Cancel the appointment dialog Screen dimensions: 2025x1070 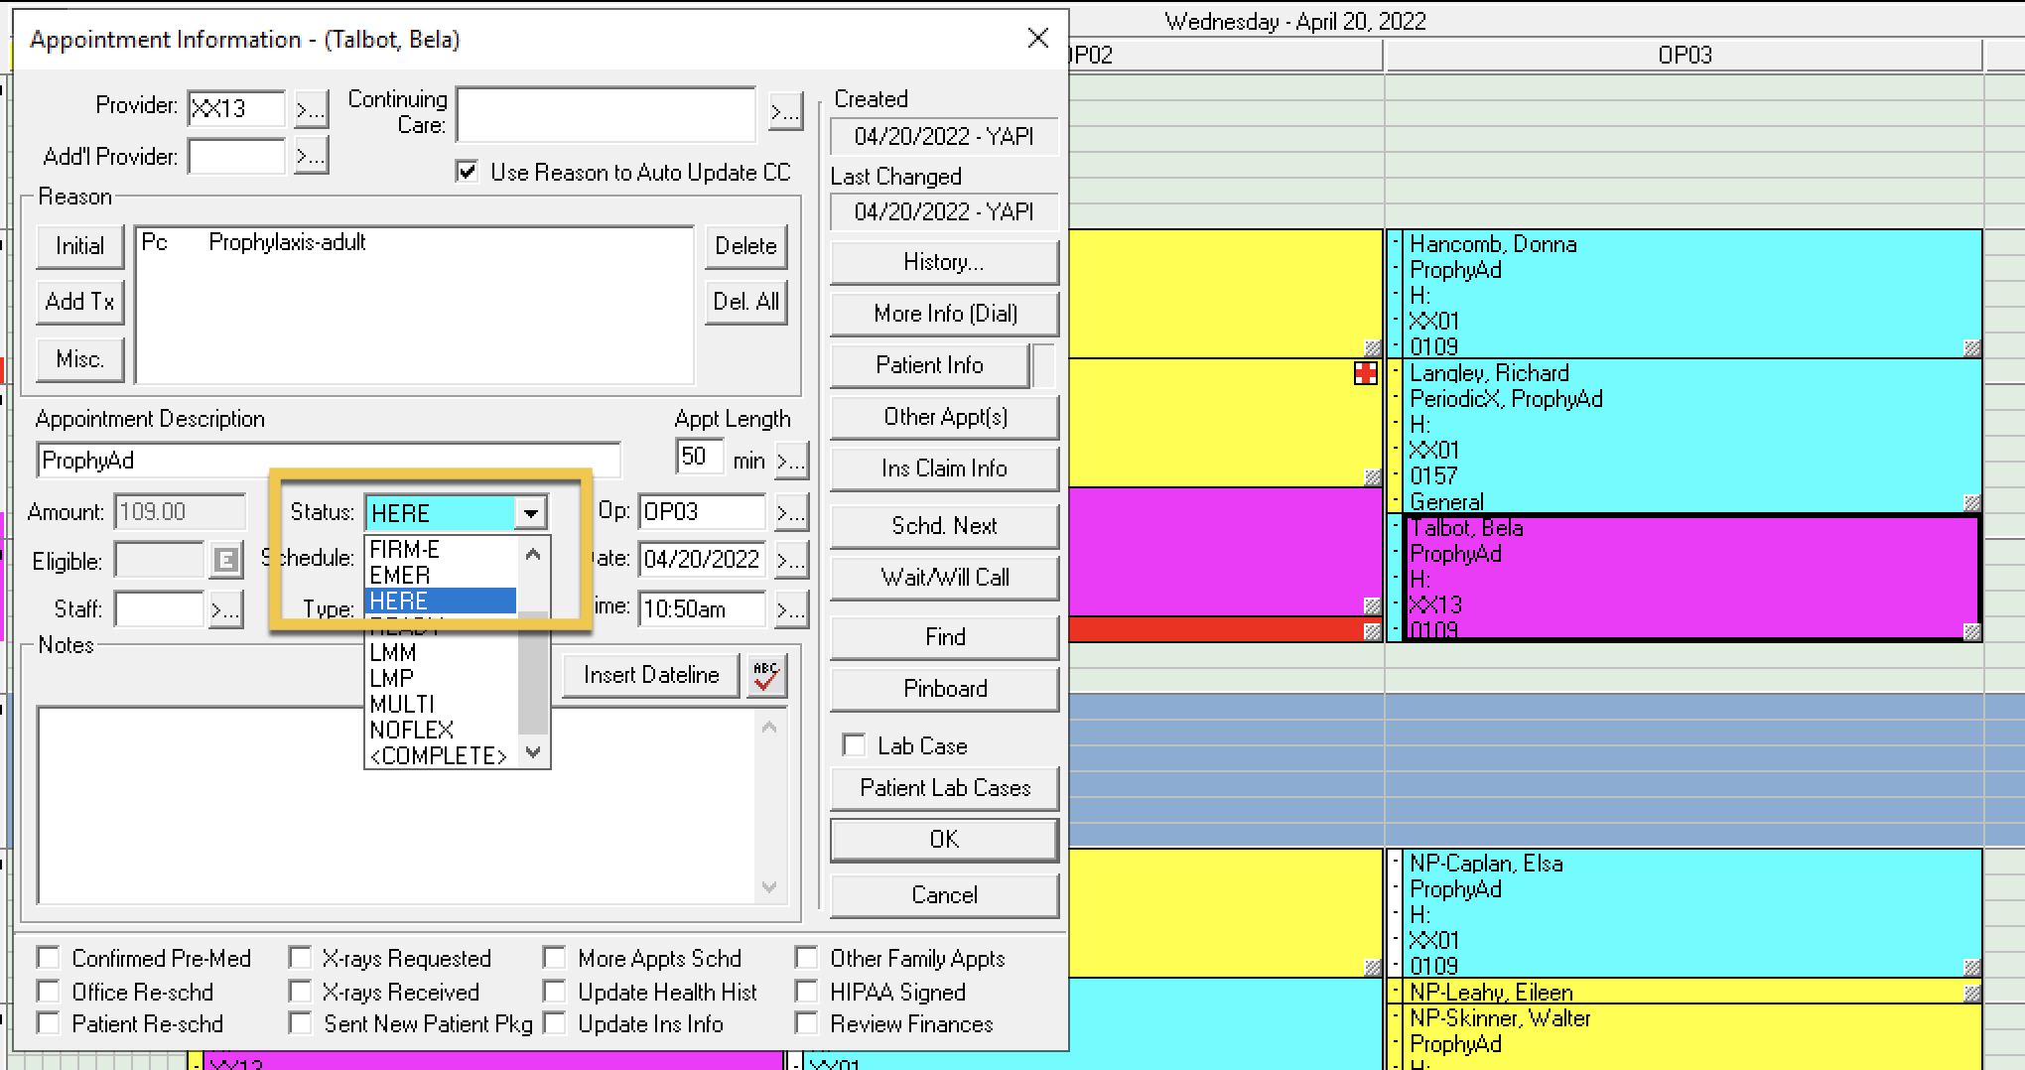pos(944,895)
